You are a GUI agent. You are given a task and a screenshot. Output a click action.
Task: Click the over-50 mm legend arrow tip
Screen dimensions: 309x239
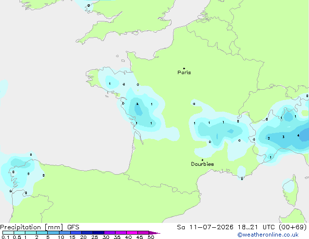point(154,233)
